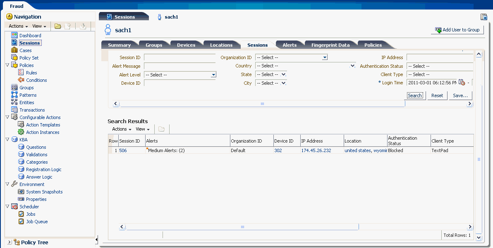Click the results table horizontal scrollbar
This screenshot has height=248, width=493.
pyautogui.click(x=242, y=227)
